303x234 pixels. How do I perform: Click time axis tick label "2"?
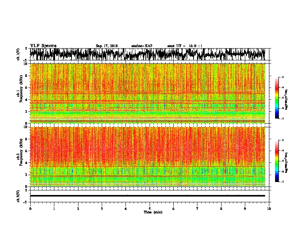pos(78,209)
